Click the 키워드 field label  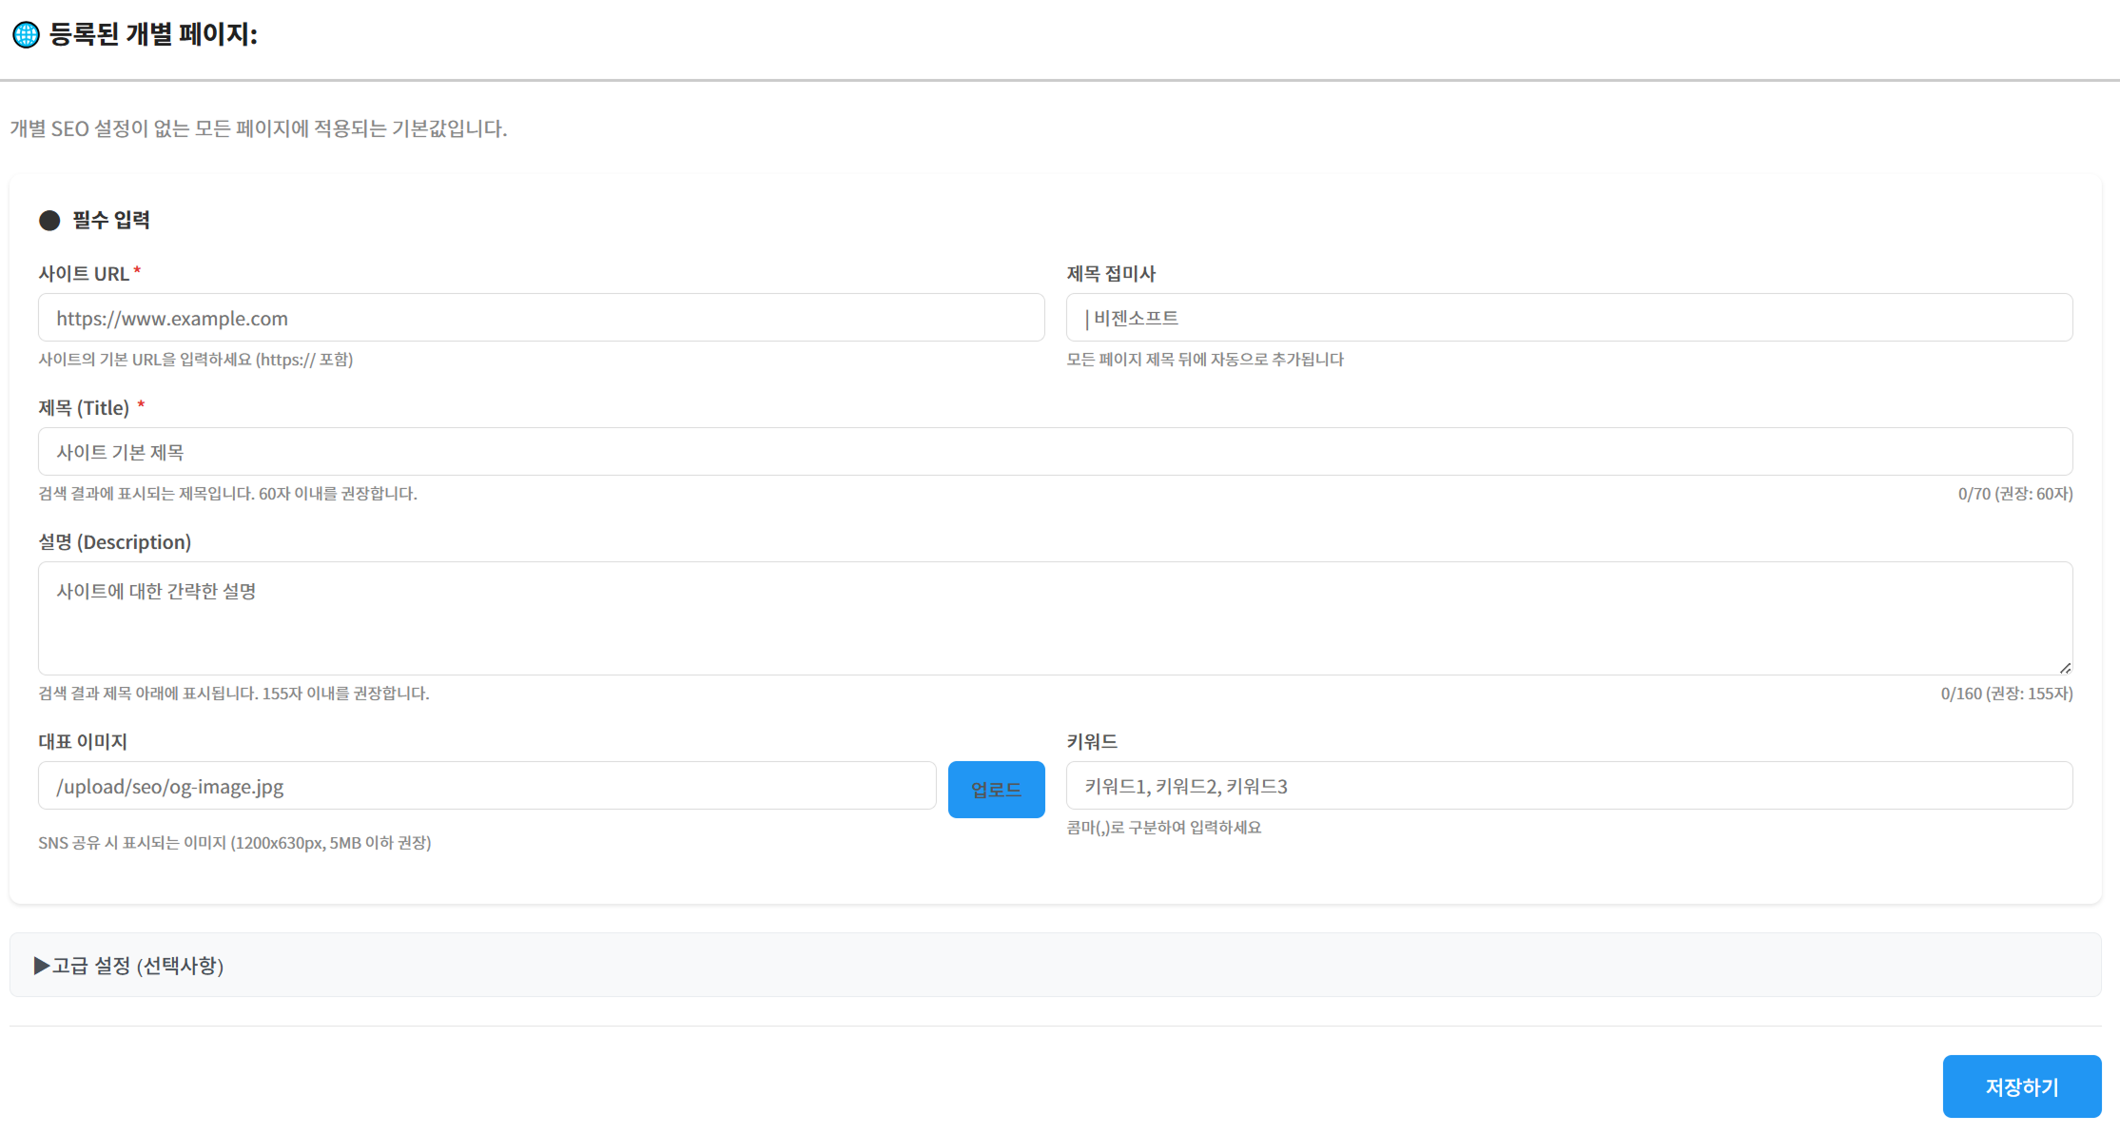tap(1091, 742)
